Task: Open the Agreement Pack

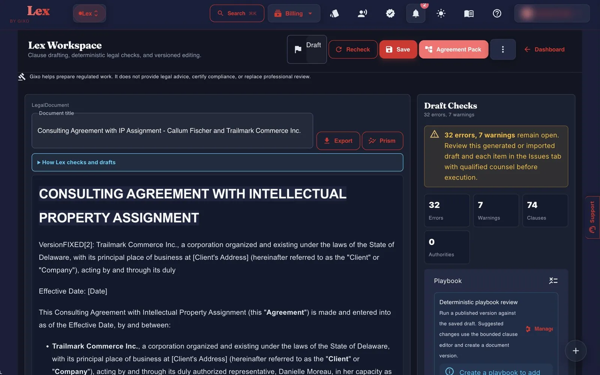Action: click(453, 49)
